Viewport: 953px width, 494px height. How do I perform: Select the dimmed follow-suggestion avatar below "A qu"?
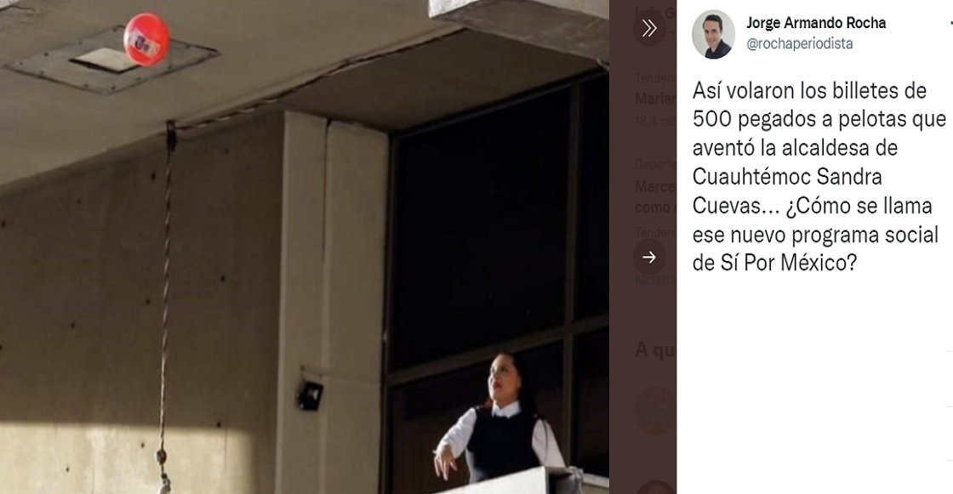[x=656, y=410]
